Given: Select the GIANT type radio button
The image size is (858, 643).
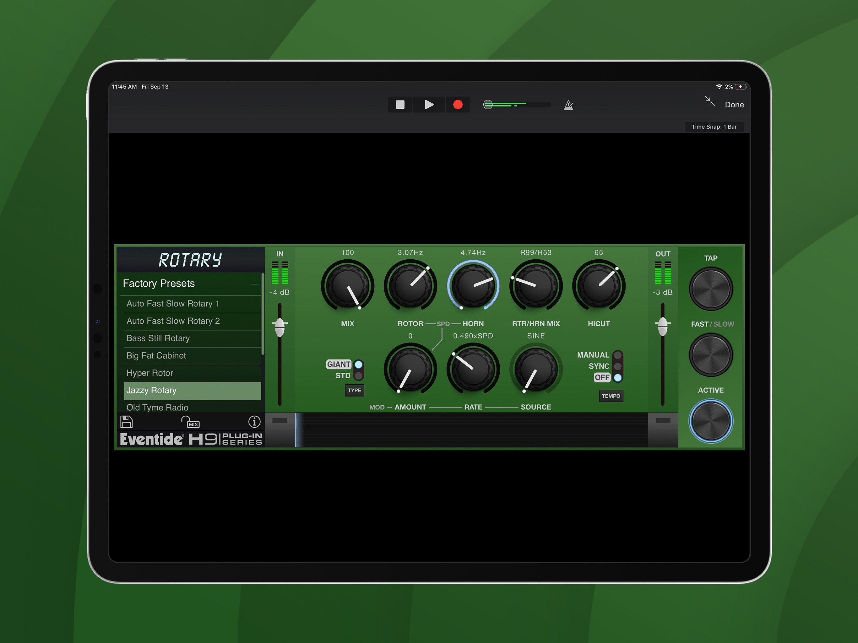Looking at the screenshot, I should (x=358, y=365).
